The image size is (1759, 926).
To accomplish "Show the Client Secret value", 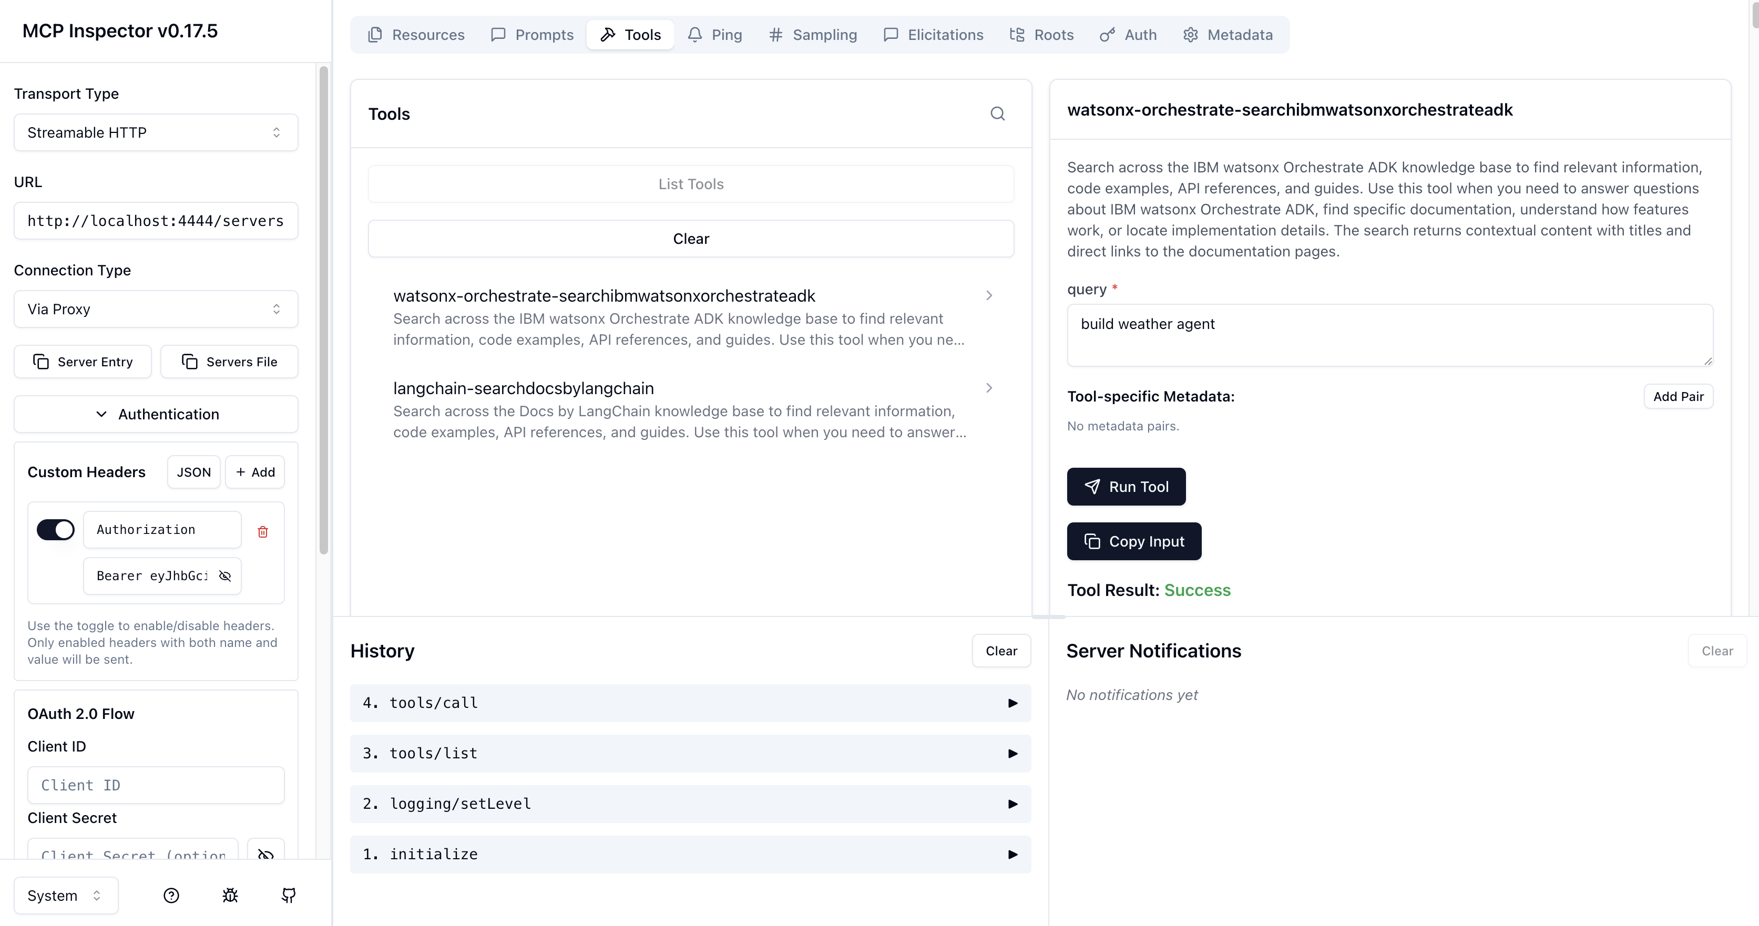I will (x=265, y=853).
